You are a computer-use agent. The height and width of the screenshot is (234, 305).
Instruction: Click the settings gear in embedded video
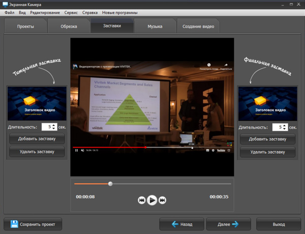[x=213, y=151]
